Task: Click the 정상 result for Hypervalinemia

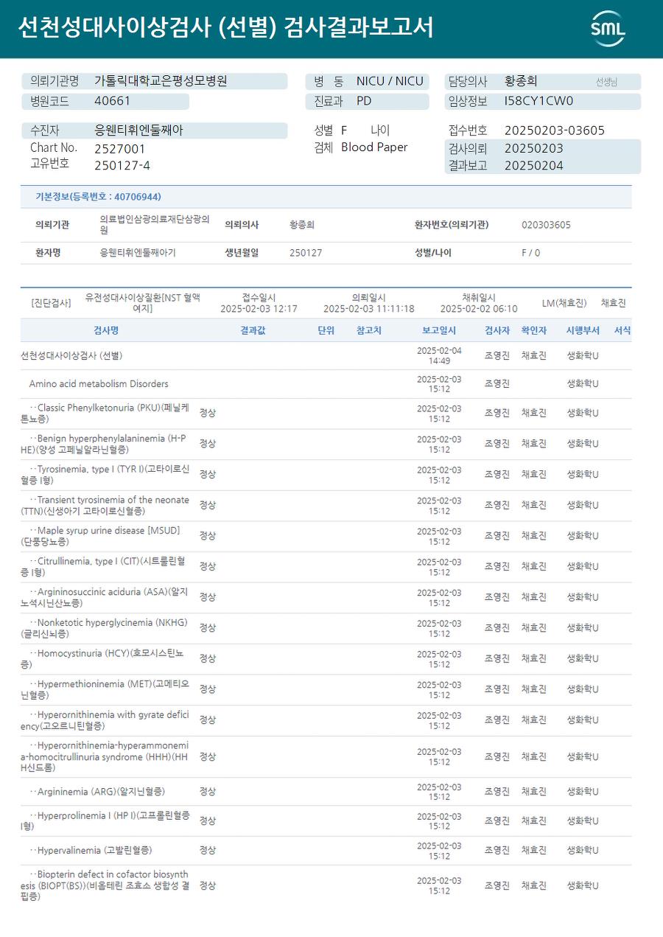Action: (x=208, y=850)
